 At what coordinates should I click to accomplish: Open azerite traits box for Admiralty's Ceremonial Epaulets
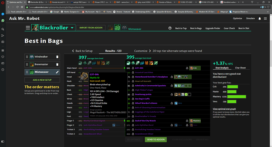[x=183, y=86]
